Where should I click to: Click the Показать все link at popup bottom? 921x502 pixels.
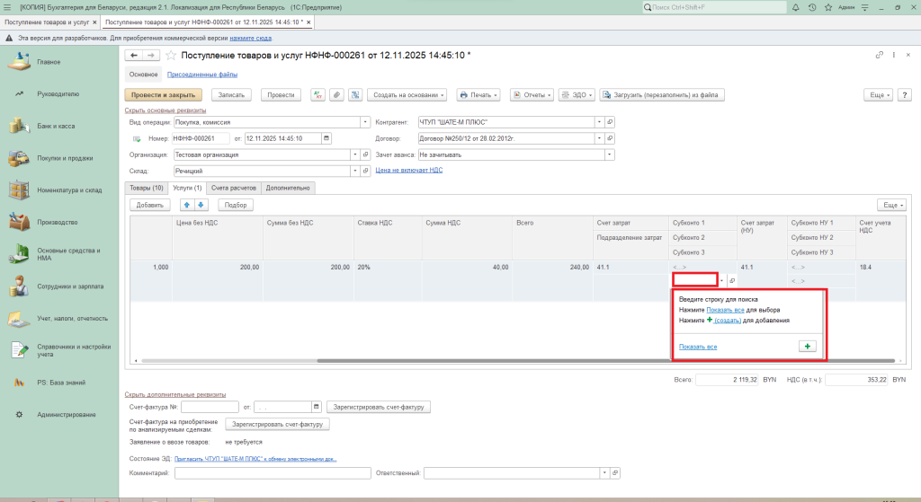pos(698,347)
